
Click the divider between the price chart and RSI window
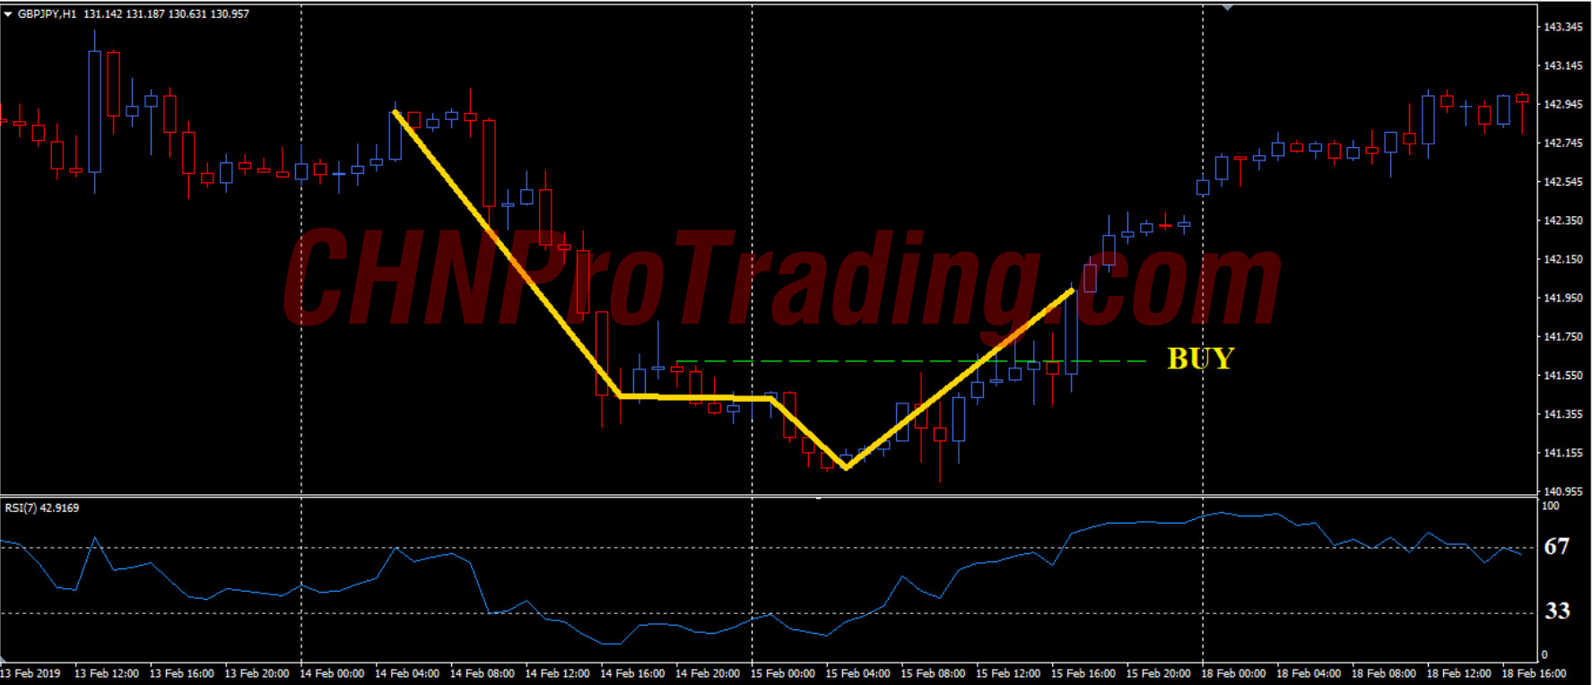point(769,495)
